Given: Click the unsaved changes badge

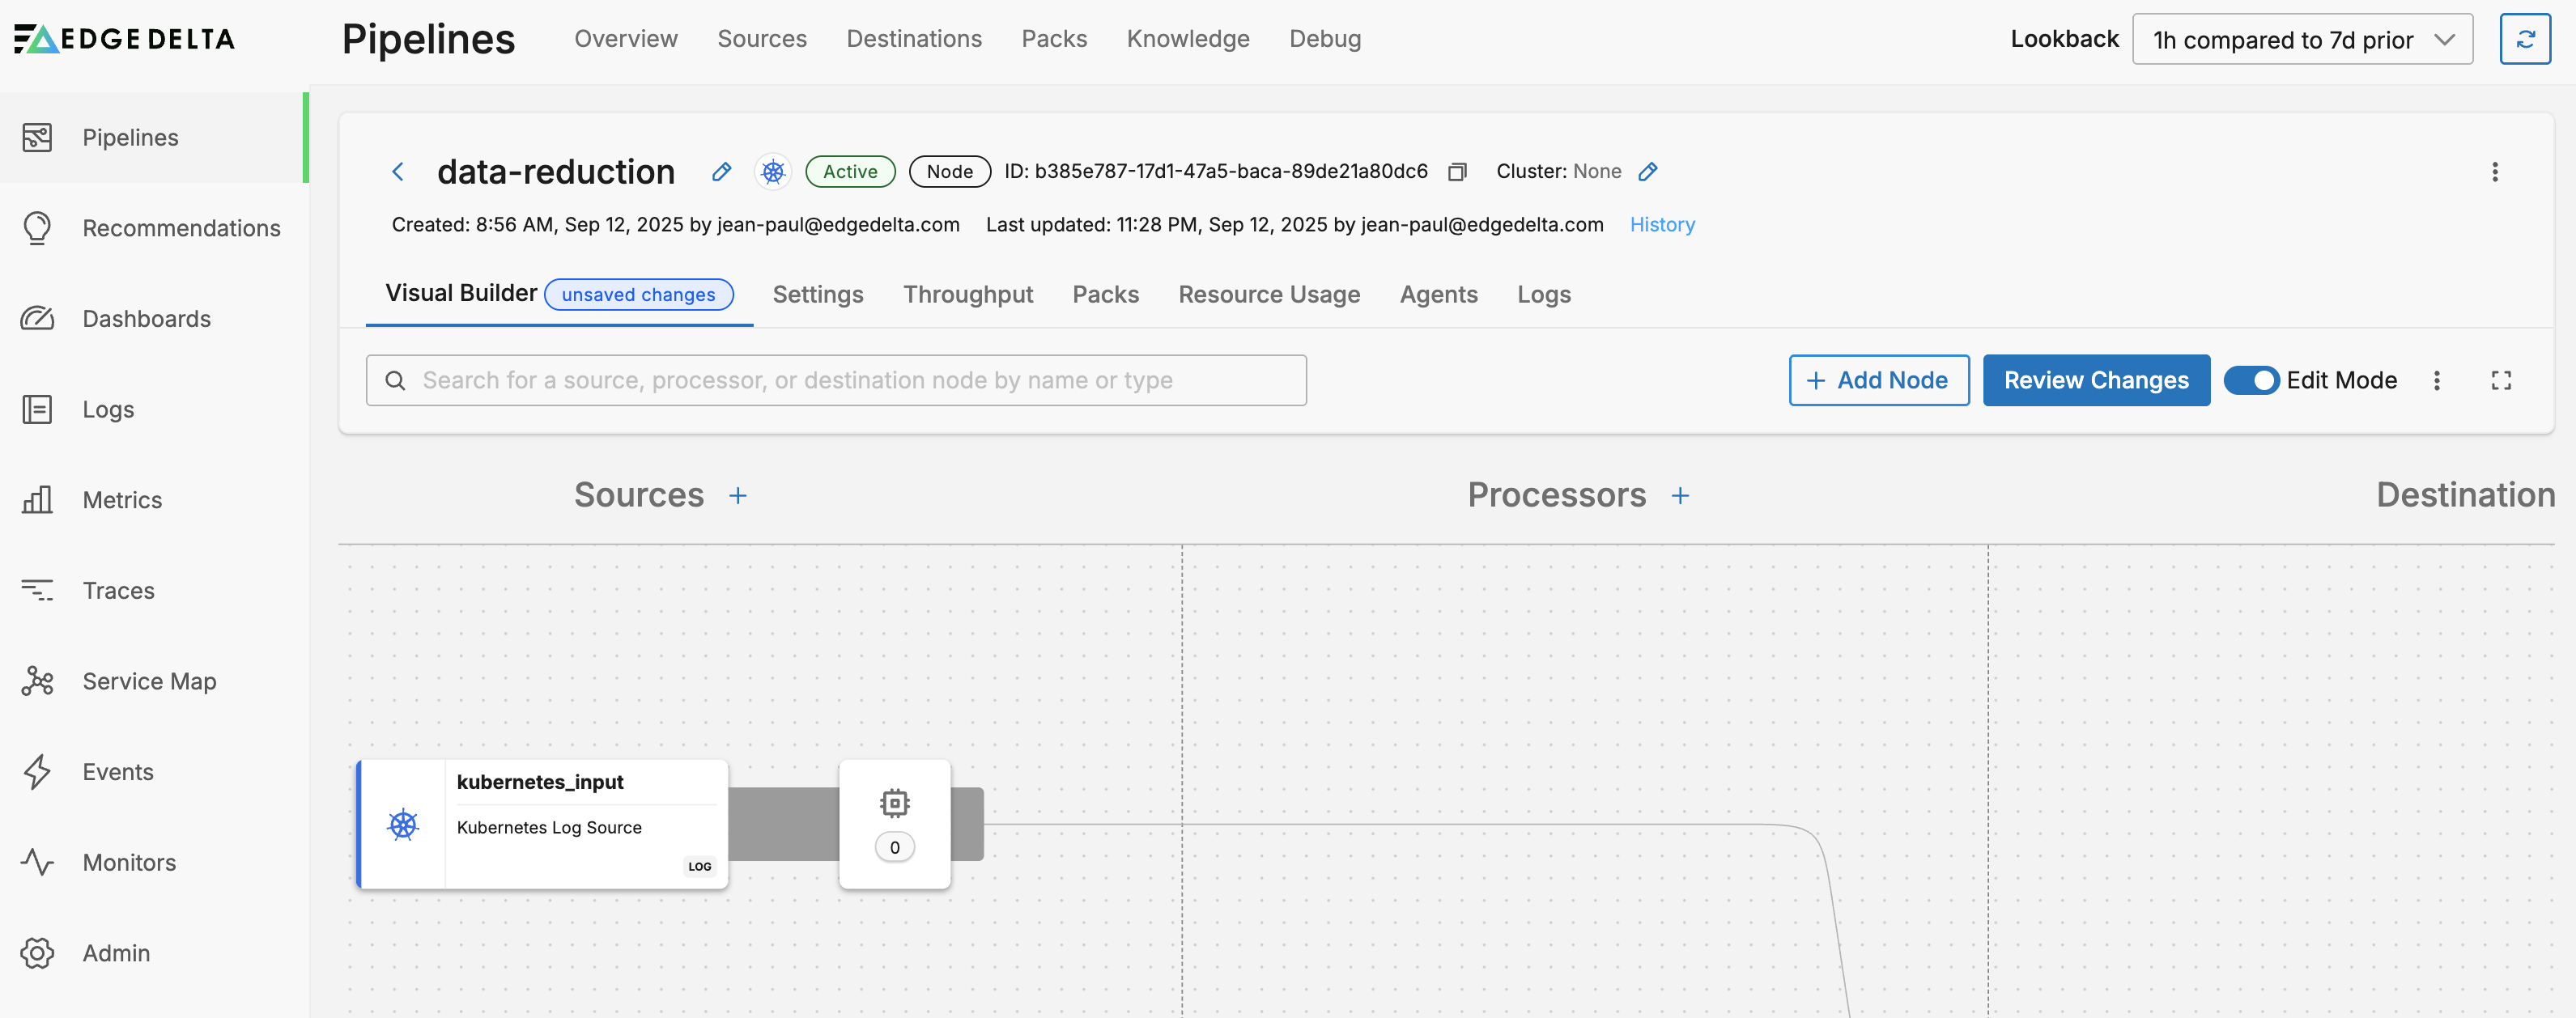Looking at the screenshot, I should [638, 294].
